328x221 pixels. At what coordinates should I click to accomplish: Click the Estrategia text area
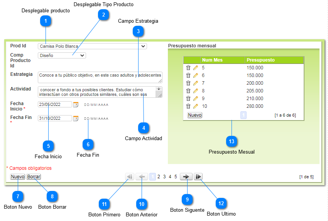click(x=100, y=77)
